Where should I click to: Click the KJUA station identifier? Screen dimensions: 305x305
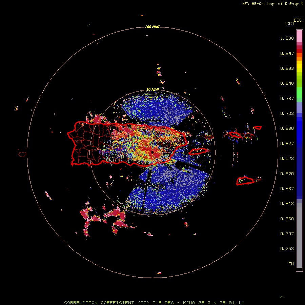189,303
